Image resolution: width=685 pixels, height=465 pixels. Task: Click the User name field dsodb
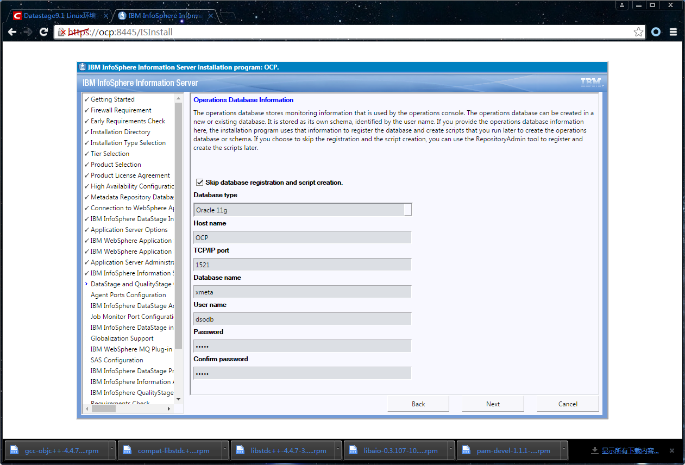click(302, 319)
